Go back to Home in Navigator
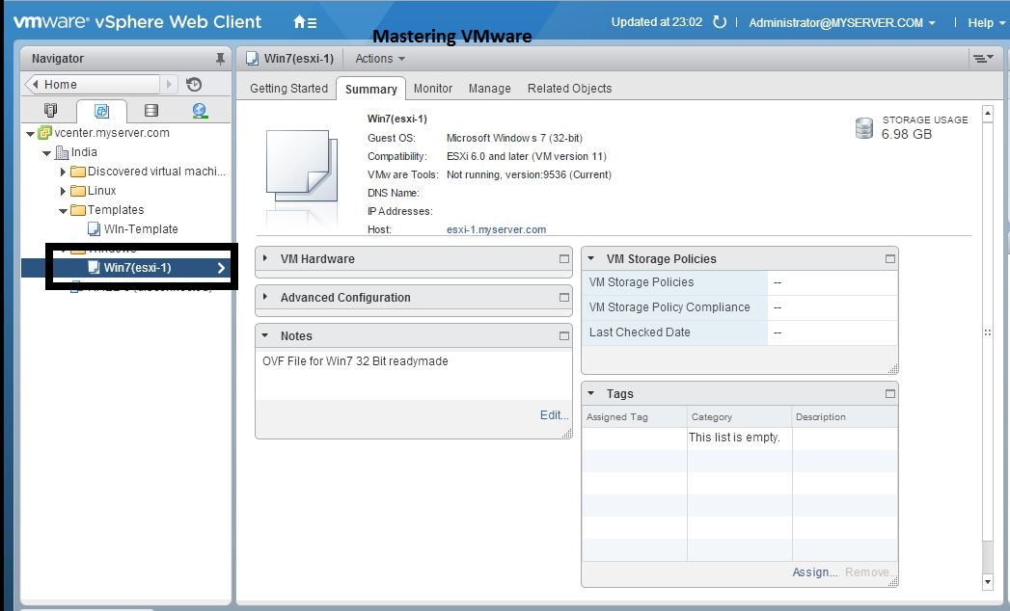Image resolution: width=1010 pixels, height=611 pixels. (92, 85)
